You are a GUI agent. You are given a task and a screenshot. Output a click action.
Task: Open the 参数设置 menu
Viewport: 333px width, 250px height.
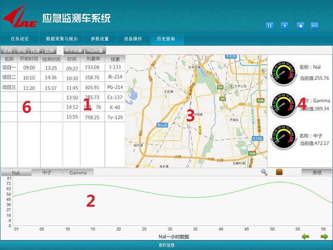pyautogui.click(x=99, y=39)
